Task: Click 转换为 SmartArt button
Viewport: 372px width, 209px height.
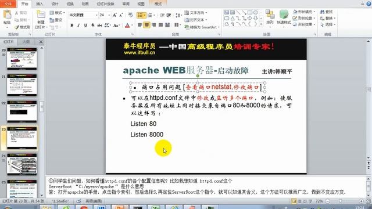Action: point(202,27)
